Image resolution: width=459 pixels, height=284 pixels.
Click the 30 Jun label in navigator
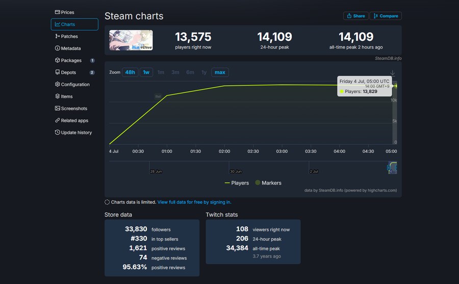(x=236, y=171)
